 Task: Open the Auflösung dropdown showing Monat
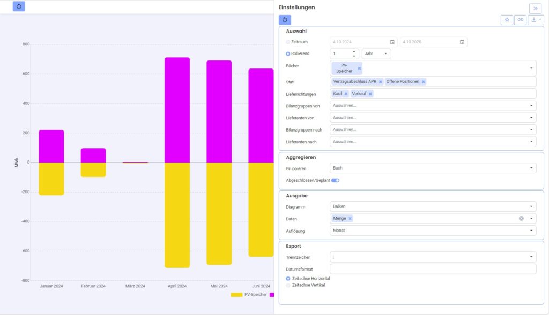click(x=433, y=231)
